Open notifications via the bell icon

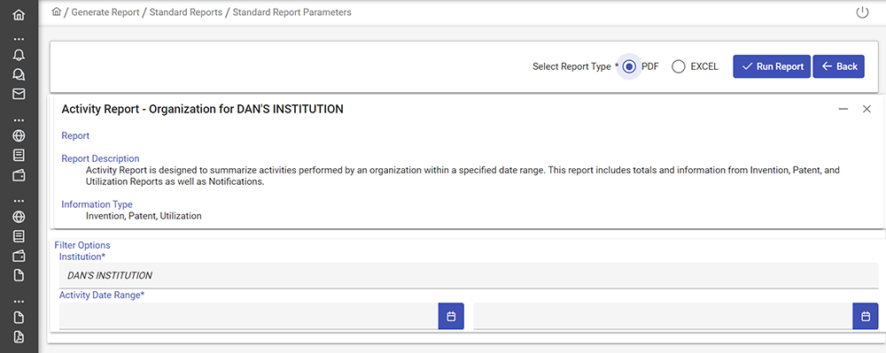click(x=19, y=55)
